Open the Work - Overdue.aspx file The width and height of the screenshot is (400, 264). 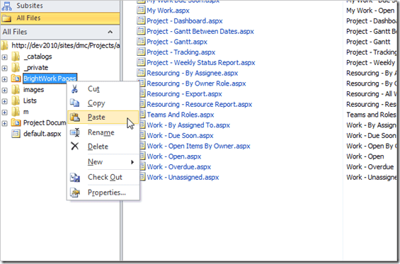[x=179, y=167]
